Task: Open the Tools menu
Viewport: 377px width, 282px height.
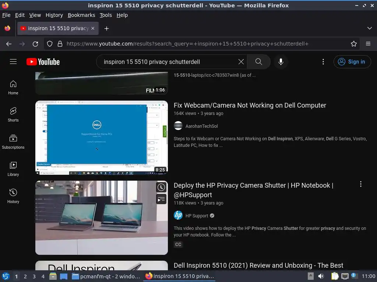Action: (106, 15)
